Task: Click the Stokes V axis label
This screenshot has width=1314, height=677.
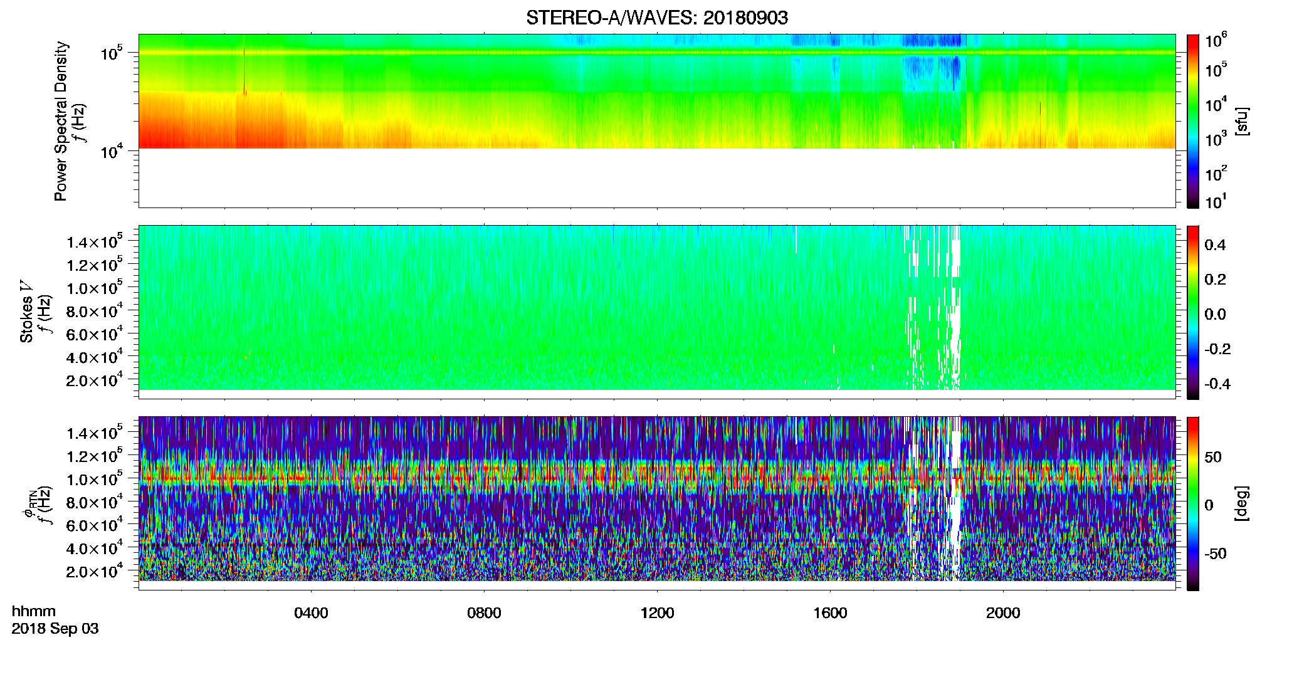Action: pos(26,312)
